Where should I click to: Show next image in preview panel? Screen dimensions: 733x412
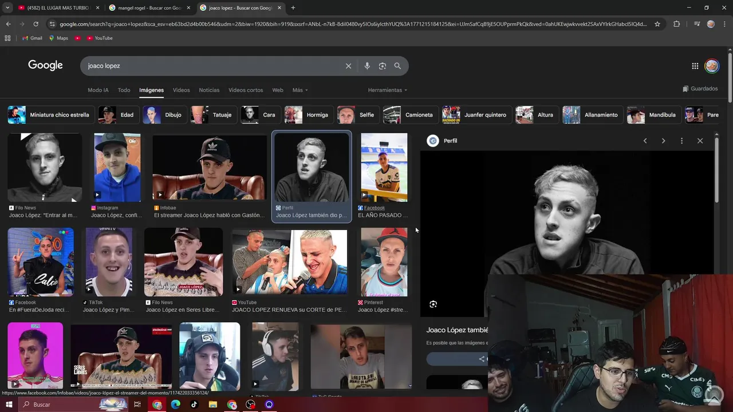click(x=663, y=141)
